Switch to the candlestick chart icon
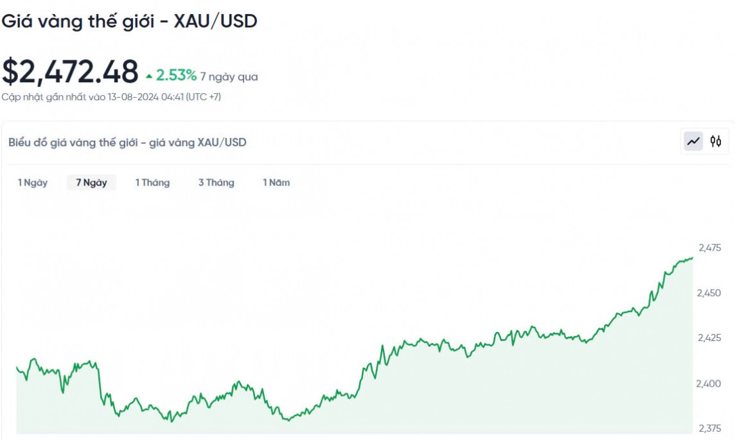This screenshot has height=440, width=735. click(716, 141)
